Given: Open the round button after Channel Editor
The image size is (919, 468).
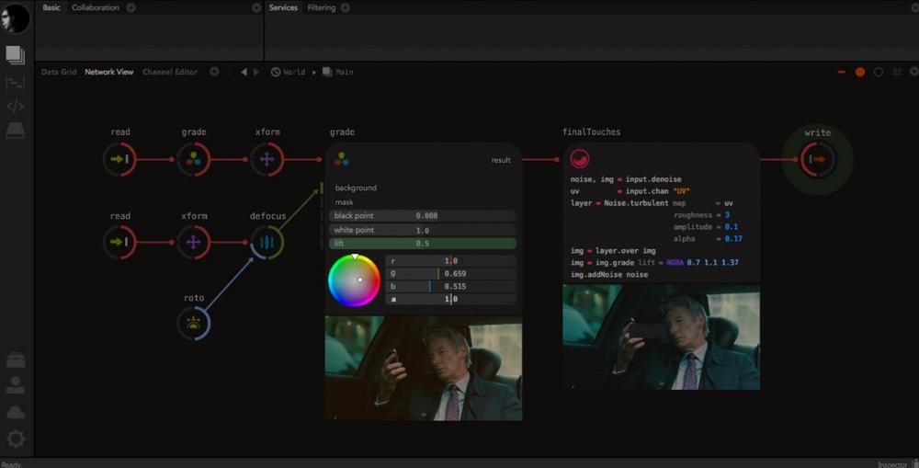Looking at the screenshot, I should click(214, 72).
